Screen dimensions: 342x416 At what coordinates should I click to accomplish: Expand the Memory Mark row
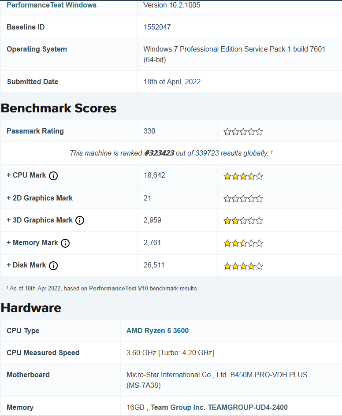pos(32,242)
